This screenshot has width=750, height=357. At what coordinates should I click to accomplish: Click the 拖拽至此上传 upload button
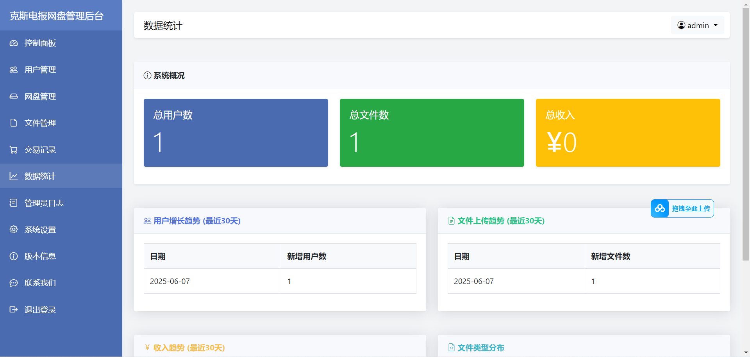click(x=682, y=208)
